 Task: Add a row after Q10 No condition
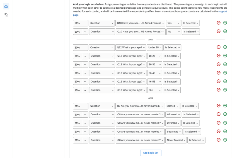click(x=225, y=31)
